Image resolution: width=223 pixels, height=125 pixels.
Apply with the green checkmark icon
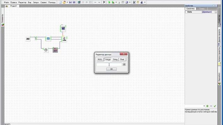point(215,106)
